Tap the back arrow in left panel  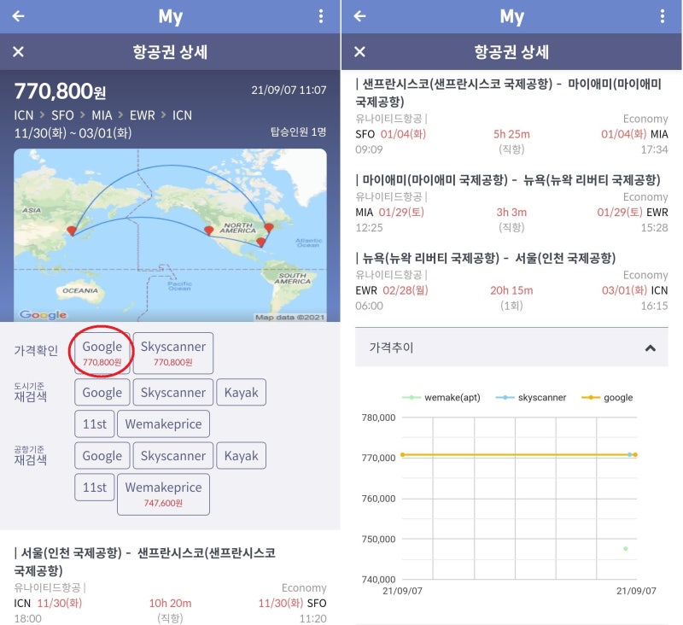pyautogui.click(x=19, y=16)
